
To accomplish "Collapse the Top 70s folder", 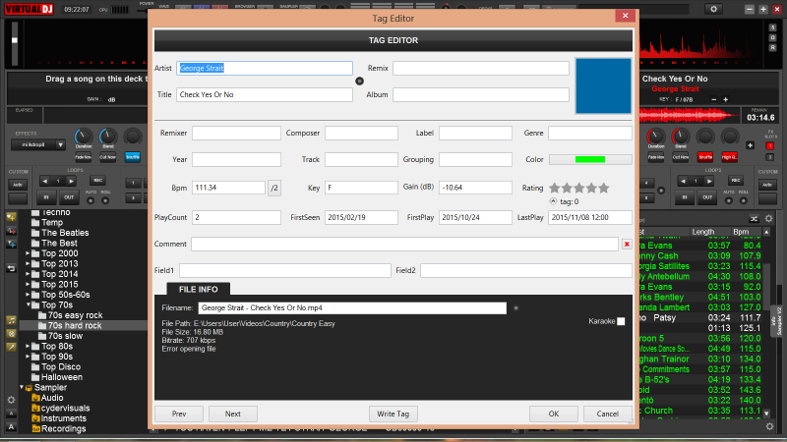I will pyautogui.click(x=27, y=305).
